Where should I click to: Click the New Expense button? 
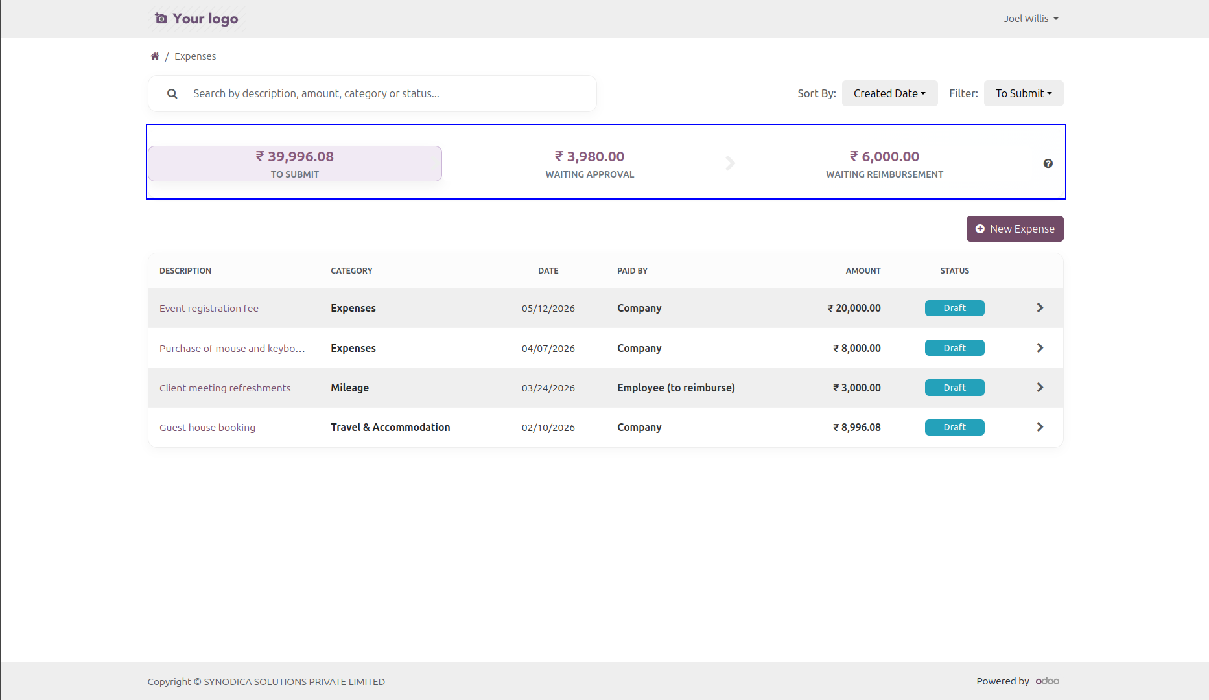pos(1015,229)
